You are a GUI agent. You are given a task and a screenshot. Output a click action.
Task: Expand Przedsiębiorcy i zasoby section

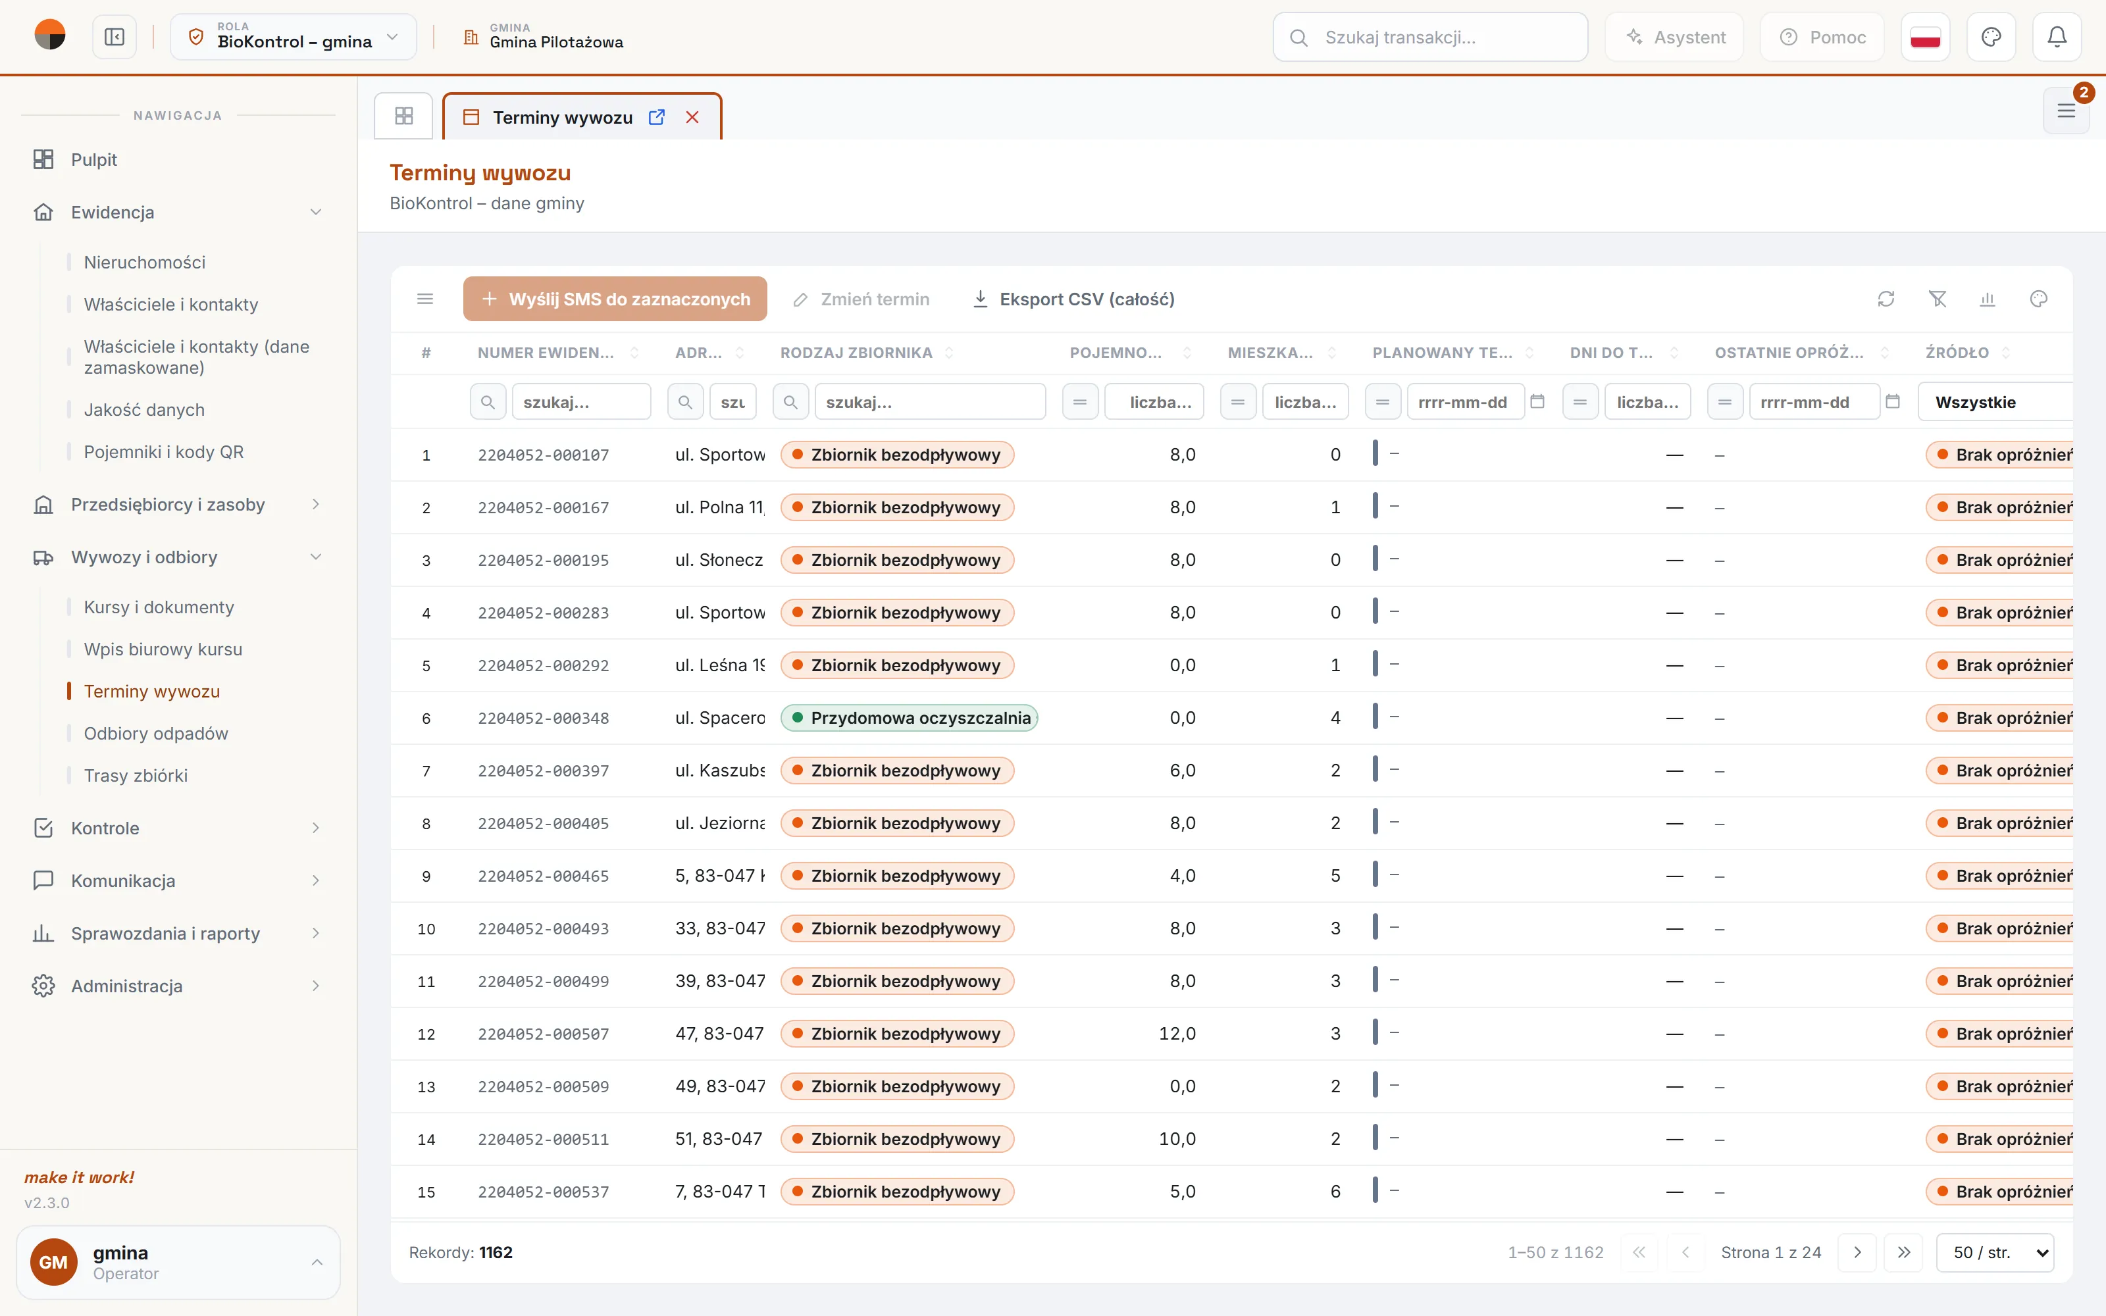(x=178, y=505)
